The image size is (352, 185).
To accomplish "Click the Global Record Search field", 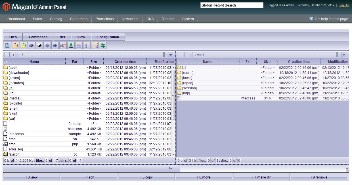I will click(x=232, y=5).
